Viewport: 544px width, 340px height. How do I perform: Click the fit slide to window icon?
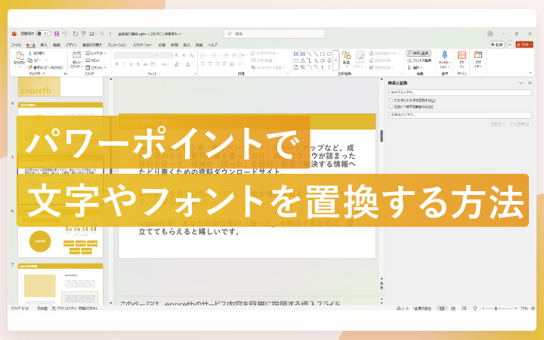click(533, 308)
